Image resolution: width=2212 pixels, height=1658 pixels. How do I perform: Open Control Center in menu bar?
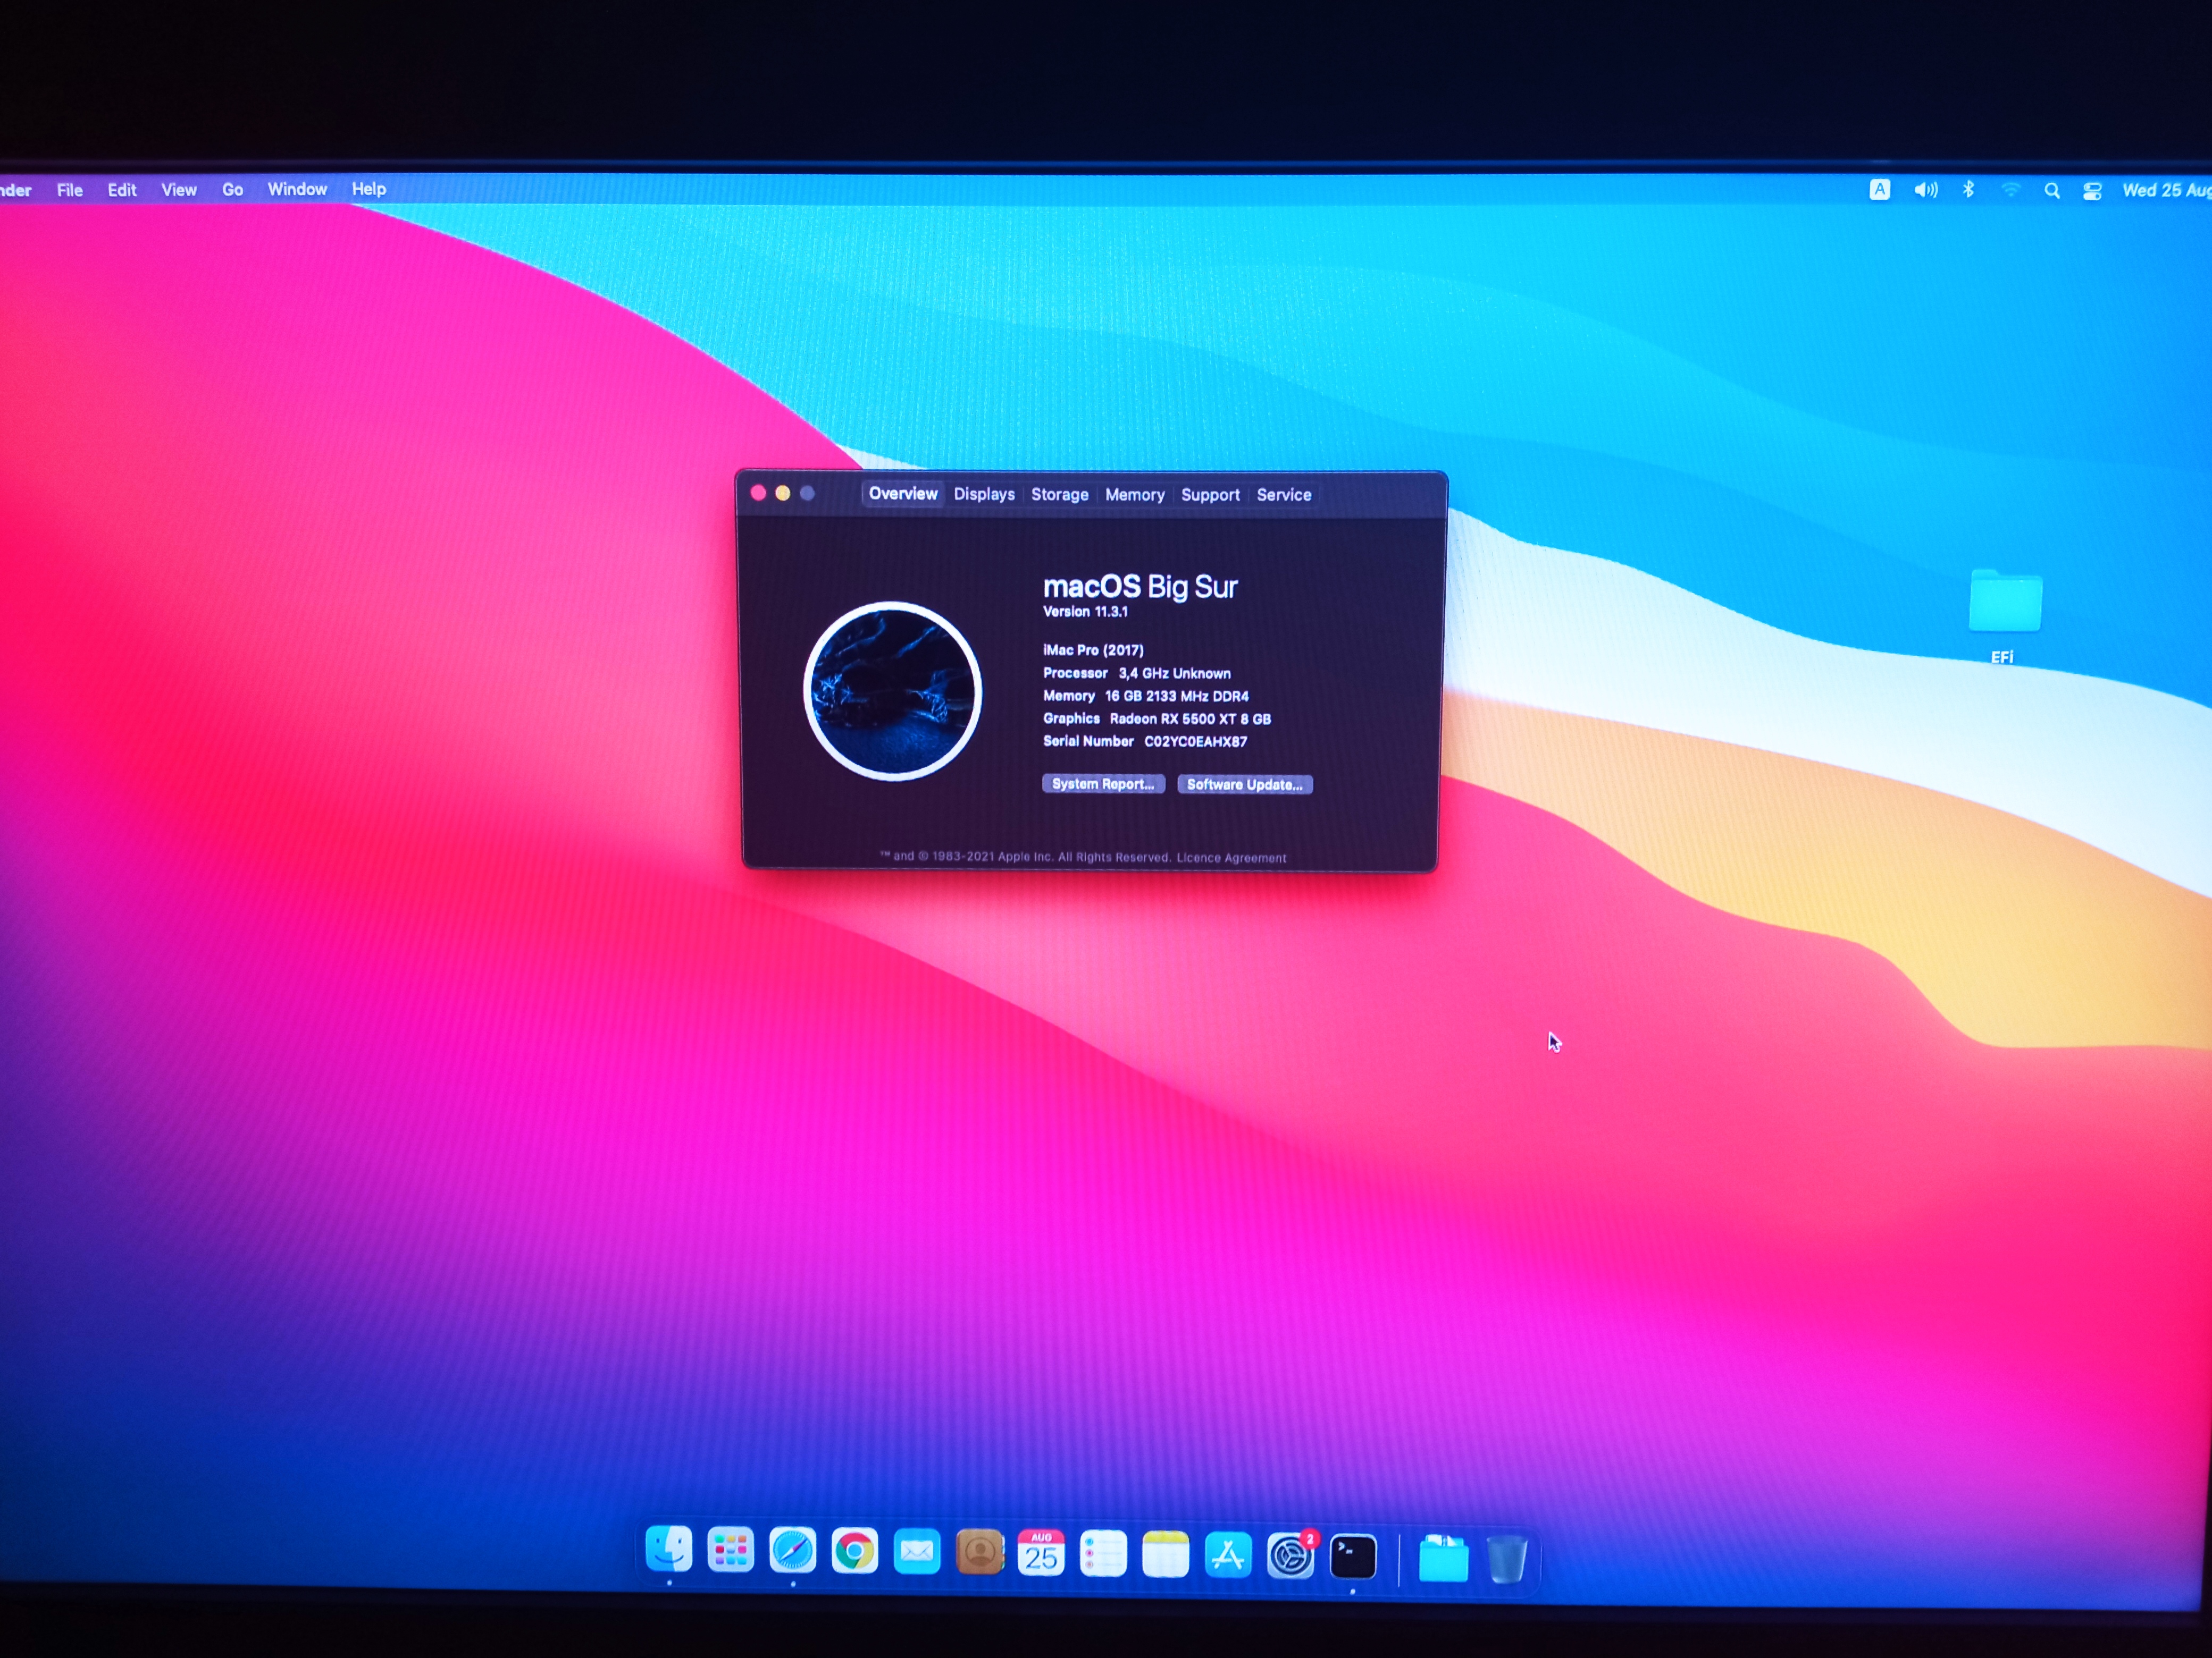coord(2092,191)
